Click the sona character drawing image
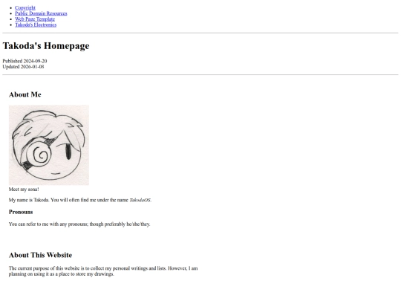The image size is (401, 301). point(49,145)
